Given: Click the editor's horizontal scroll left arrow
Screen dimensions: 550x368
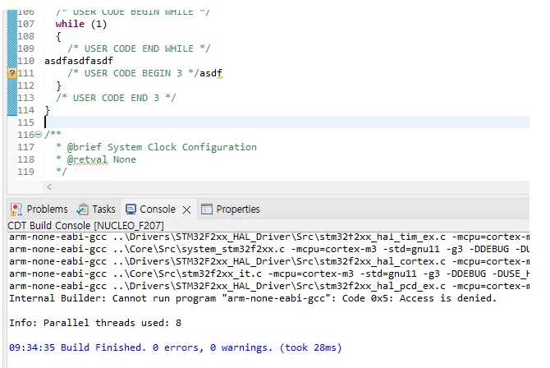Looking at the screenshot, I should [49, 186].
